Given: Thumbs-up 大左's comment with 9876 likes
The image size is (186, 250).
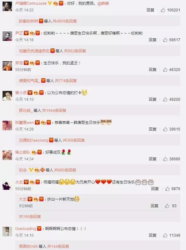Looking at the screenshot, I should (167, 189).
